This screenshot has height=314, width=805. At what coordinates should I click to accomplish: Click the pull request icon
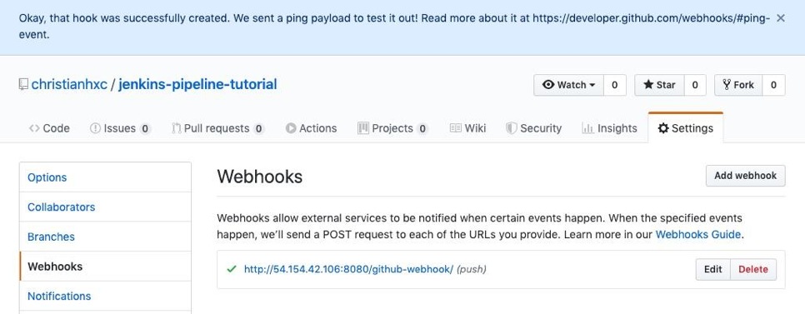point(177,128)
